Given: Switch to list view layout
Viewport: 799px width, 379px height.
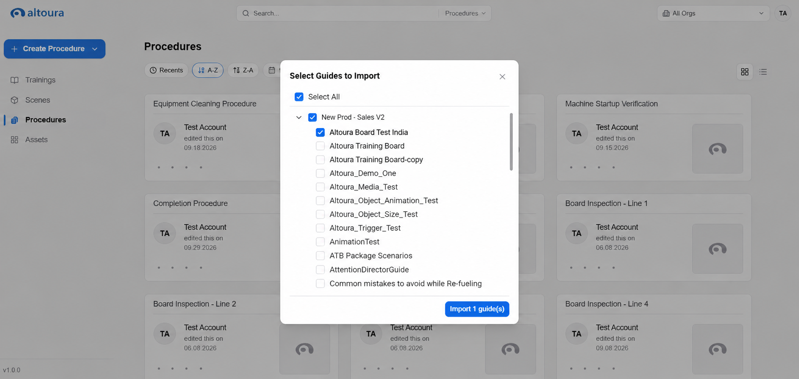Looking at the screenshot, I should coord(763,72).
